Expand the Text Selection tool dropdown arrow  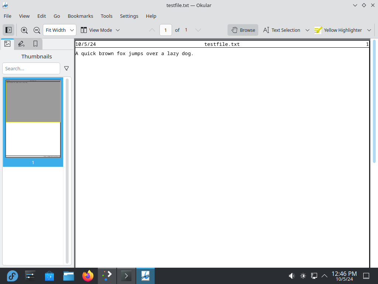(307, 30)
